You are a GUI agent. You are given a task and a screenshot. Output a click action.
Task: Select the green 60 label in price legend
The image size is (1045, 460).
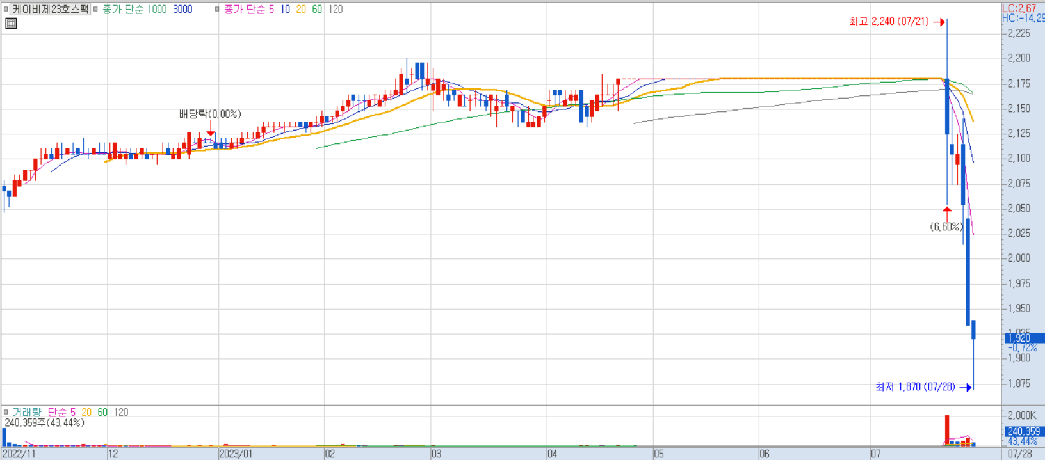pos(317,9)
